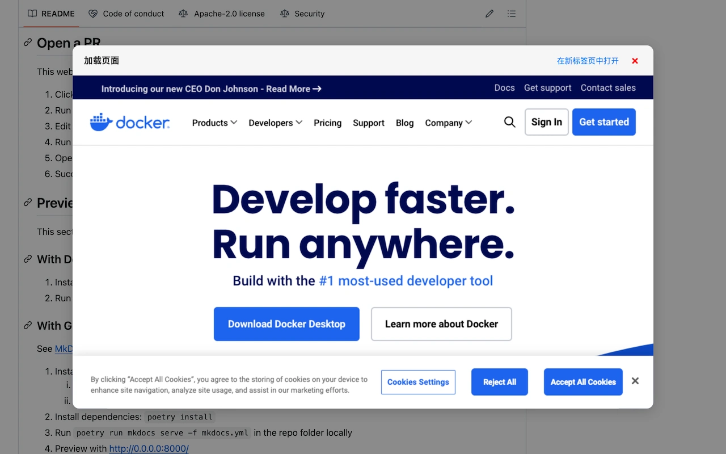
Task: Open the search magnifier icon
Action: [509, 122]
